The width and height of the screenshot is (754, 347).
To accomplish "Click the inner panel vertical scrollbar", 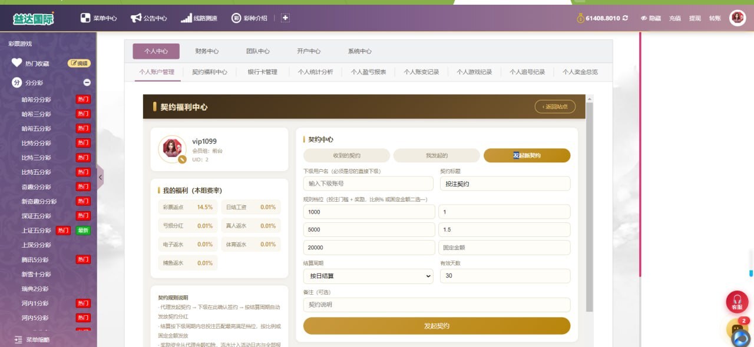I will (x=590, y=206).
